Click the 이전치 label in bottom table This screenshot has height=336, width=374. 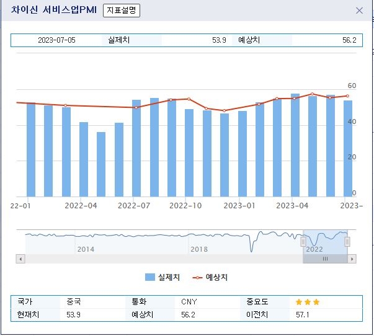[257, 315]
